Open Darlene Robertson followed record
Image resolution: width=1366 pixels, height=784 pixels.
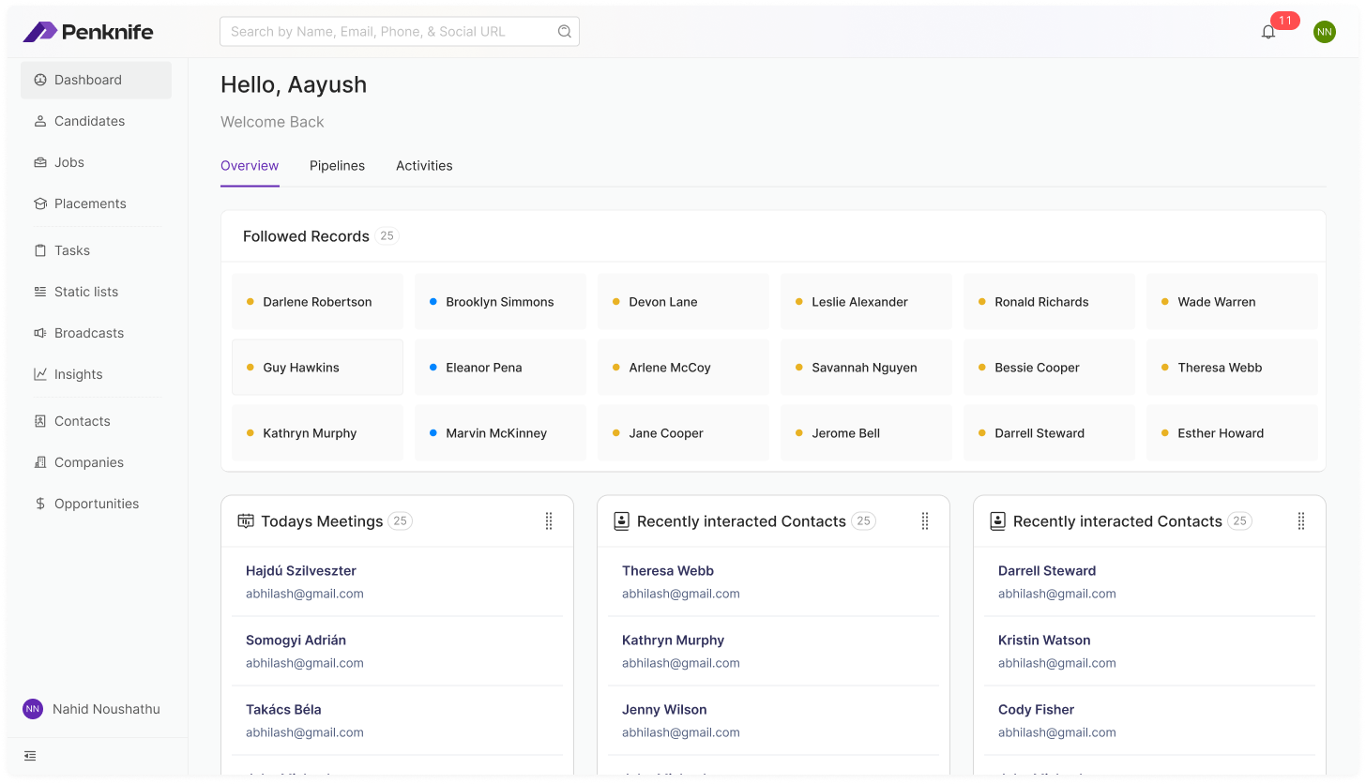(317, 302)
